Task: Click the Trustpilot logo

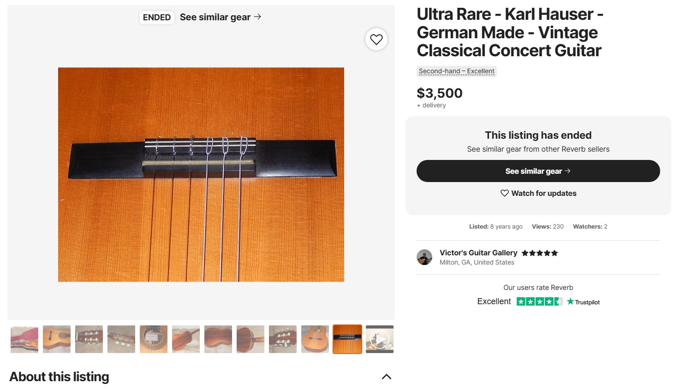Action: click(x=584, y=302)
